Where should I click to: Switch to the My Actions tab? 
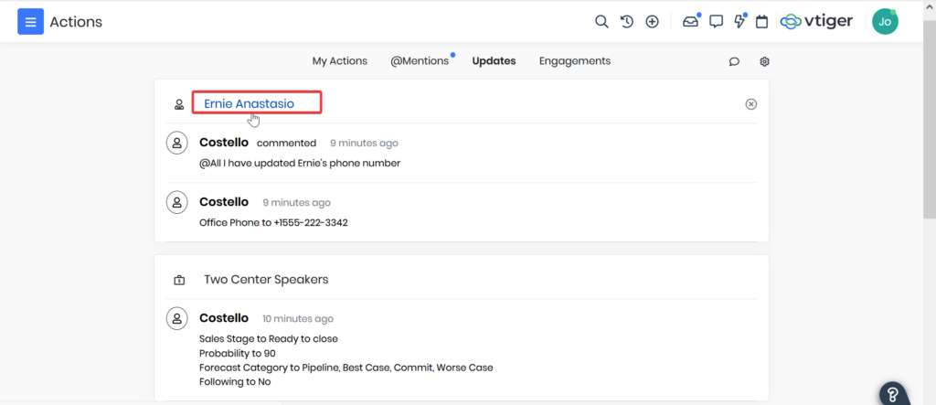tap(339, 61)
